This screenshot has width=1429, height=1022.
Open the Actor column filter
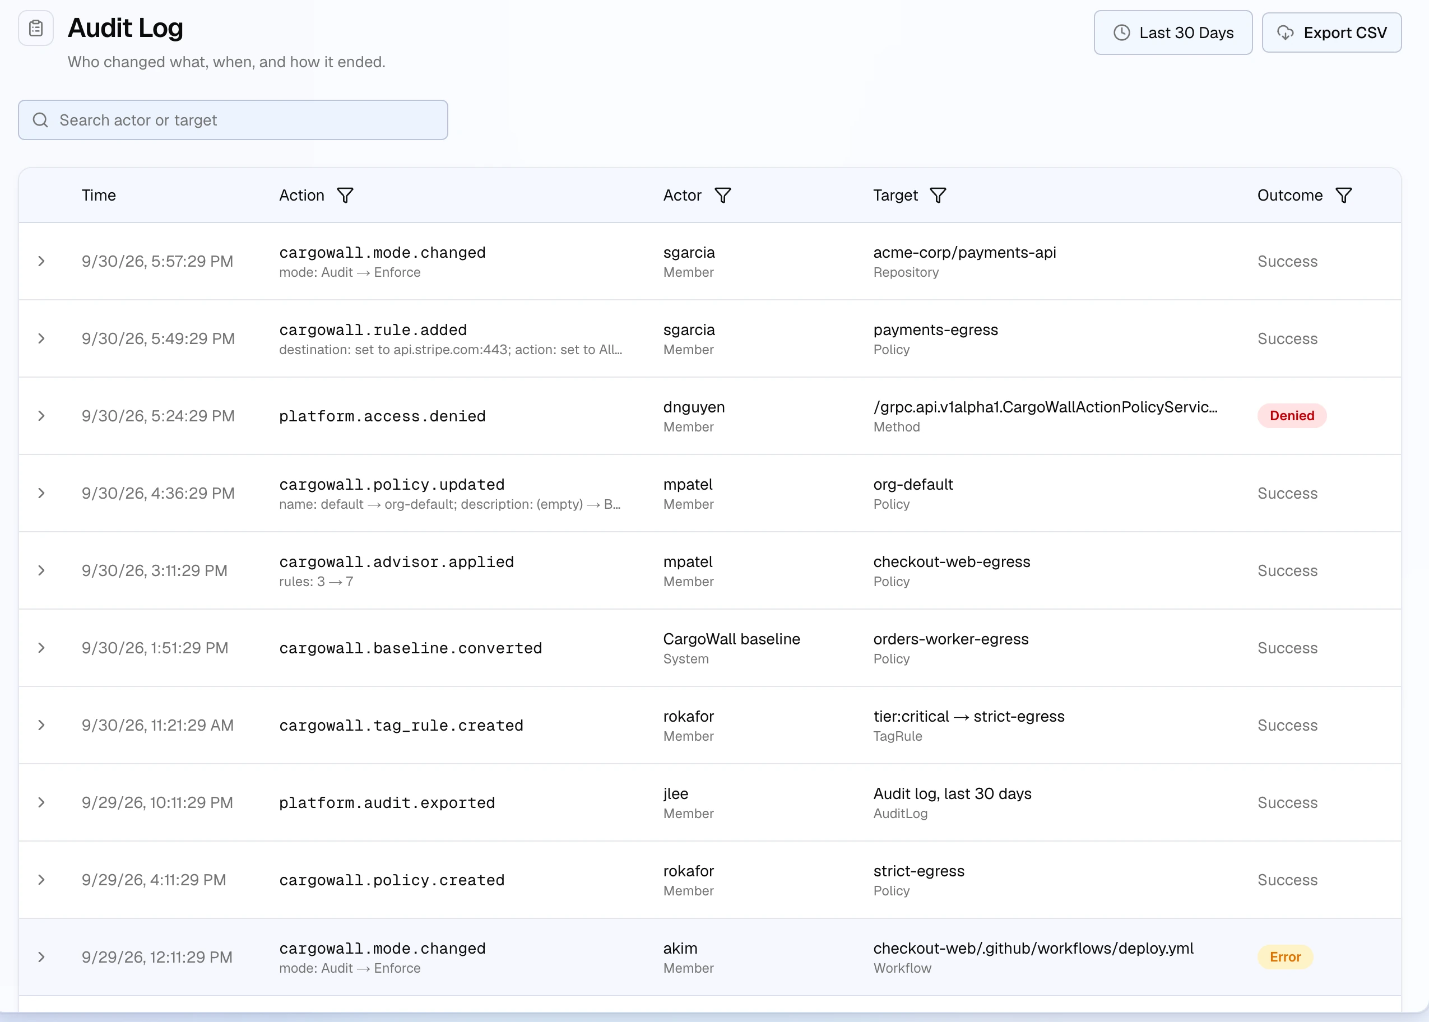click(723, 196)
